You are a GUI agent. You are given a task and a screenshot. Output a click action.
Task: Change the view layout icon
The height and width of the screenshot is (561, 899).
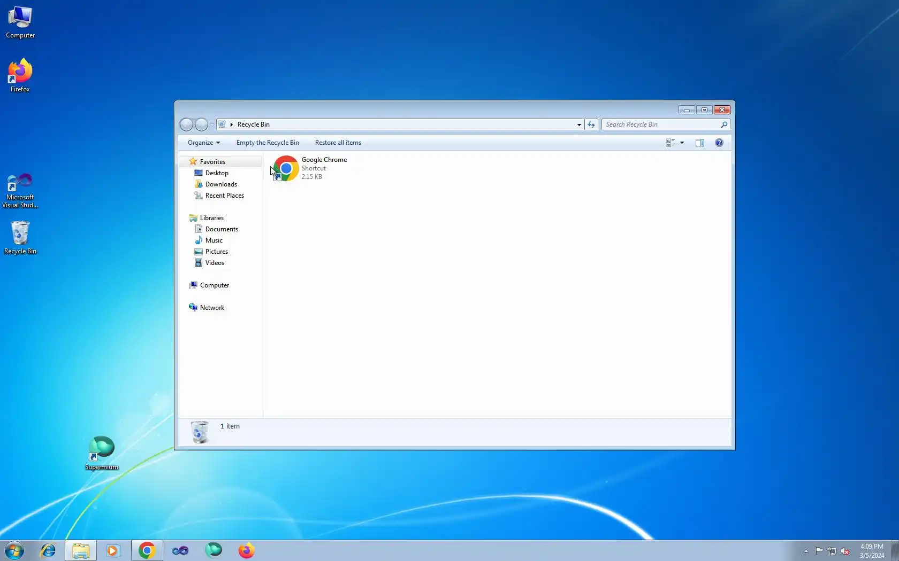click(671, 143)
